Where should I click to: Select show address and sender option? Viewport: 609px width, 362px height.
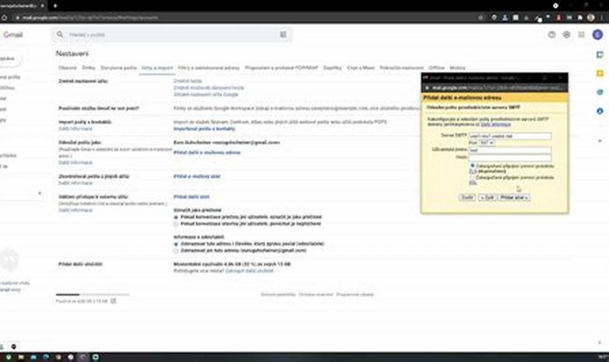[x=176, y=244]
